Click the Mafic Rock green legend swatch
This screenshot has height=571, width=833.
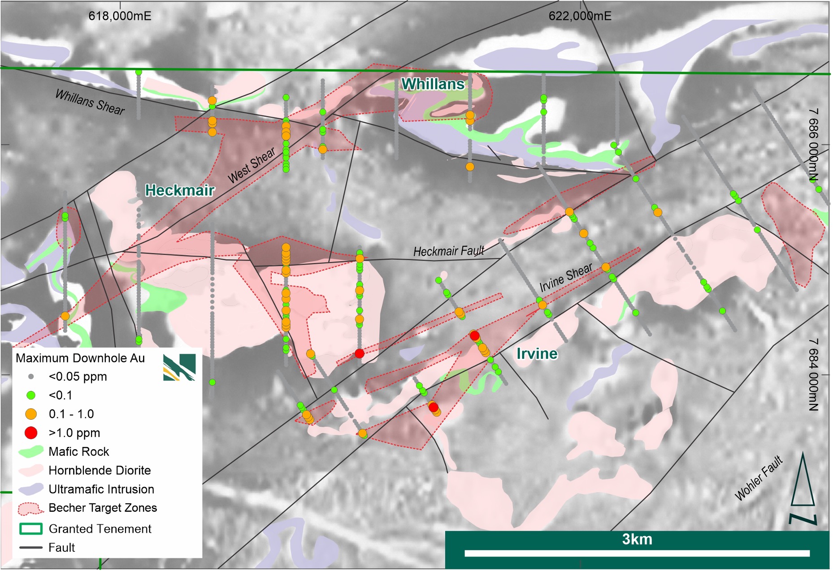click(x=31, y=451)
